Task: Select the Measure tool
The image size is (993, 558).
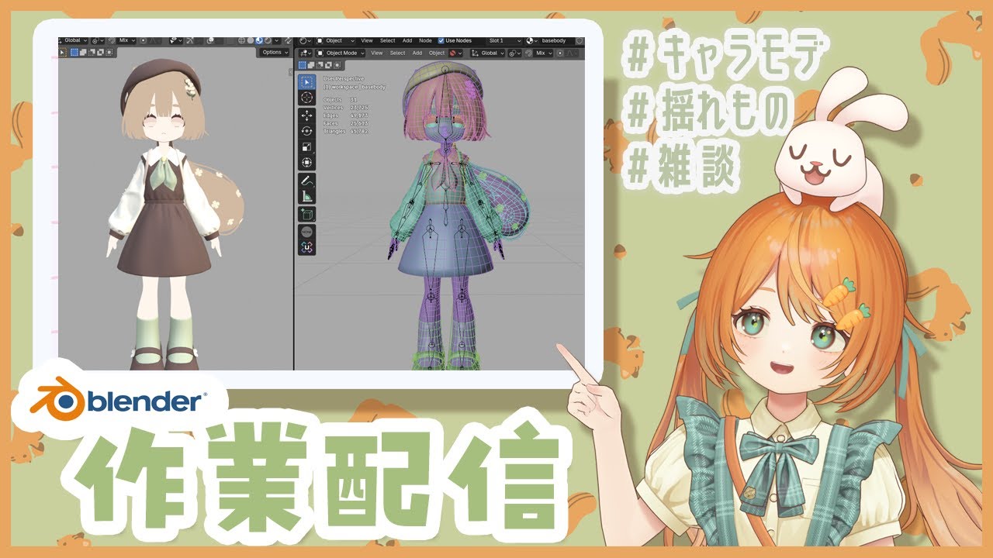Action: (x=307, y=196)
